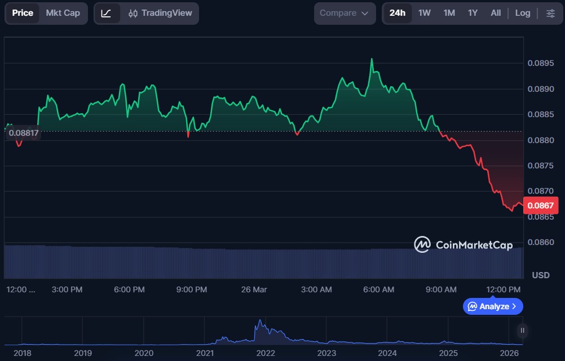This screenshot has height=361, width=565.
Task: Click the chart peak near 6:00 AM
Action: tap(372, 59)
